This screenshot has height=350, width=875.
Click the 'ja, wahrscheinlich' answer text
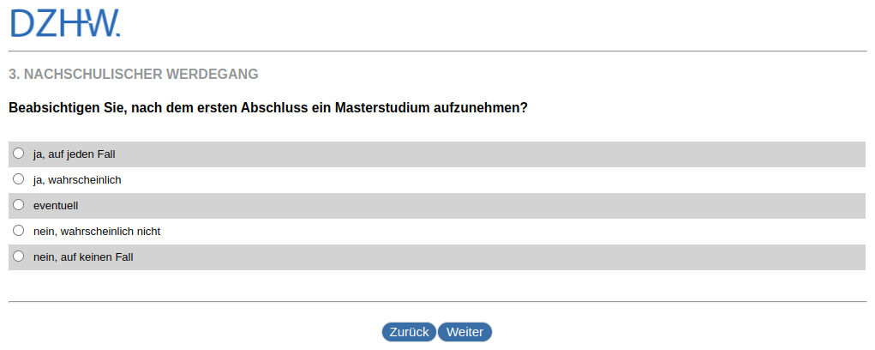(x=77, y=180)
